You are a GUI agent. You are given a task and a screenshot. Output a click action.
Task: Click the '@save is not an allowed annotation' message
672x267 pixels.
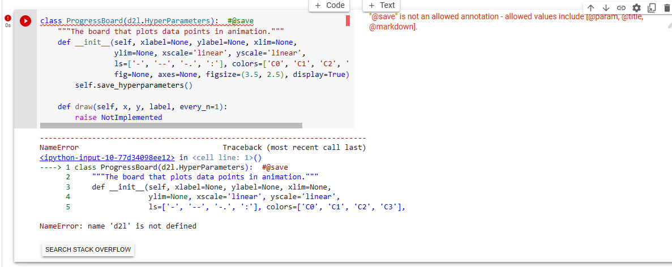[506, 21]
